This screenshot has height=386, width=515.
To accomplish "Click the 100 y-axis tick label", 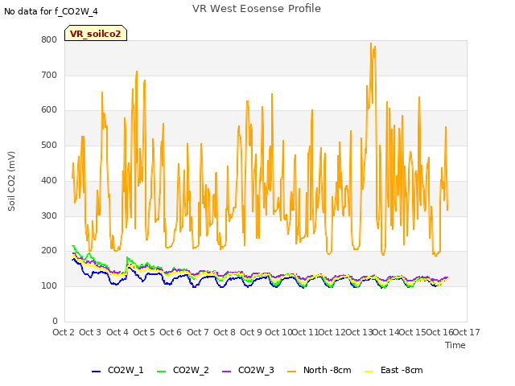I will tap(49, 286).
